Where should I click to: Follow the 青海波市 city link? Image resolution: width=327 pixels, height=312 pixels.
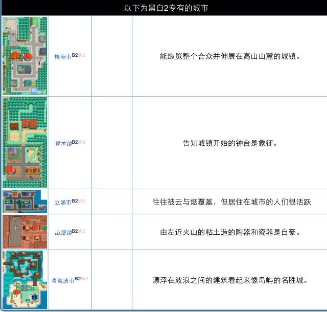pyautogui.click(x=63, y=281)
